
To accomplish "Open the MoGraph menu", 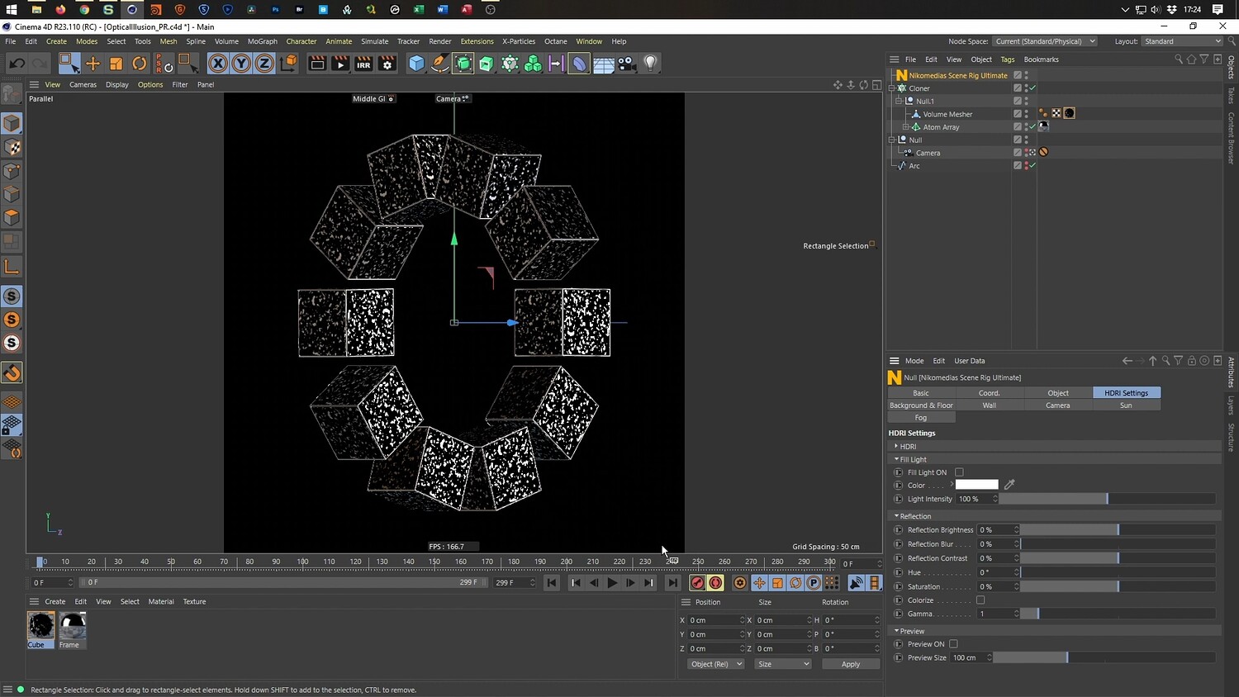I will pyautogui.click(x=262, y=41).
